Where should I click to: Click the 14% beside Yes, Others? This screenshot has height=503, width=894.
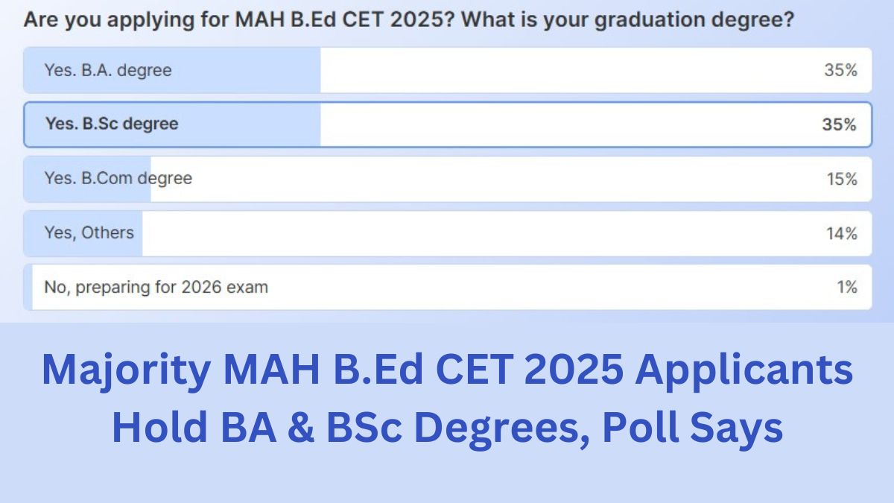pyautogui.click(x=843, y=232)
